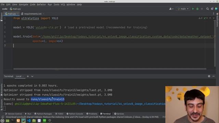Jump to next highlighted error arrow
The image size is (219, 123).
214,18
